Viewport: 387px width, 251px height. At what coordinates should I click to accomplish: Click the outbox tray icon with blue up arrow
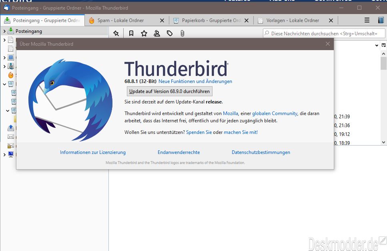coord(11,128)
